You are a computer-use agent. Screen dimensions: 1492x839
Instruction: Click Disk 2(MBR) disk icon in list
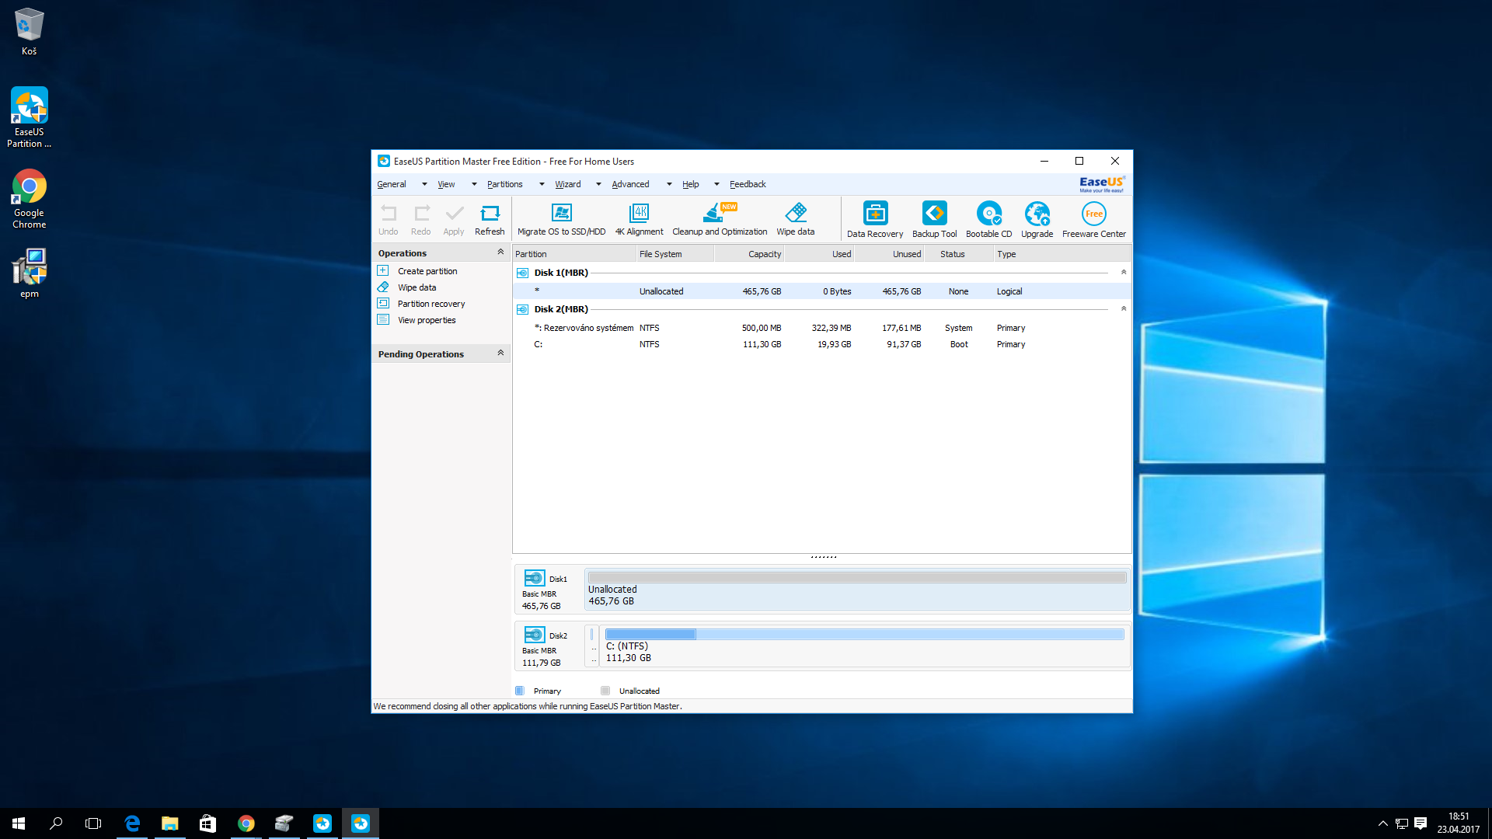coord(522,309)
